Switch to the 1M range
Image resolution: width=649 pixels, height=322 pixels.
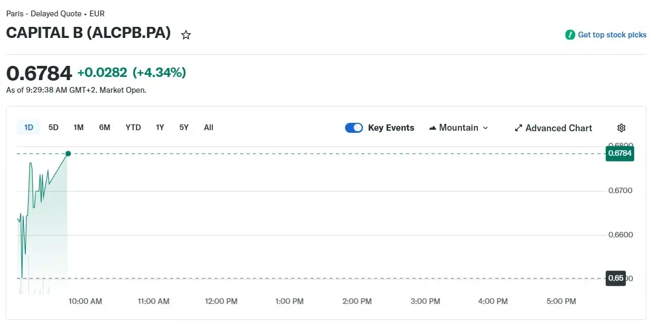click(x=78, y=128)
